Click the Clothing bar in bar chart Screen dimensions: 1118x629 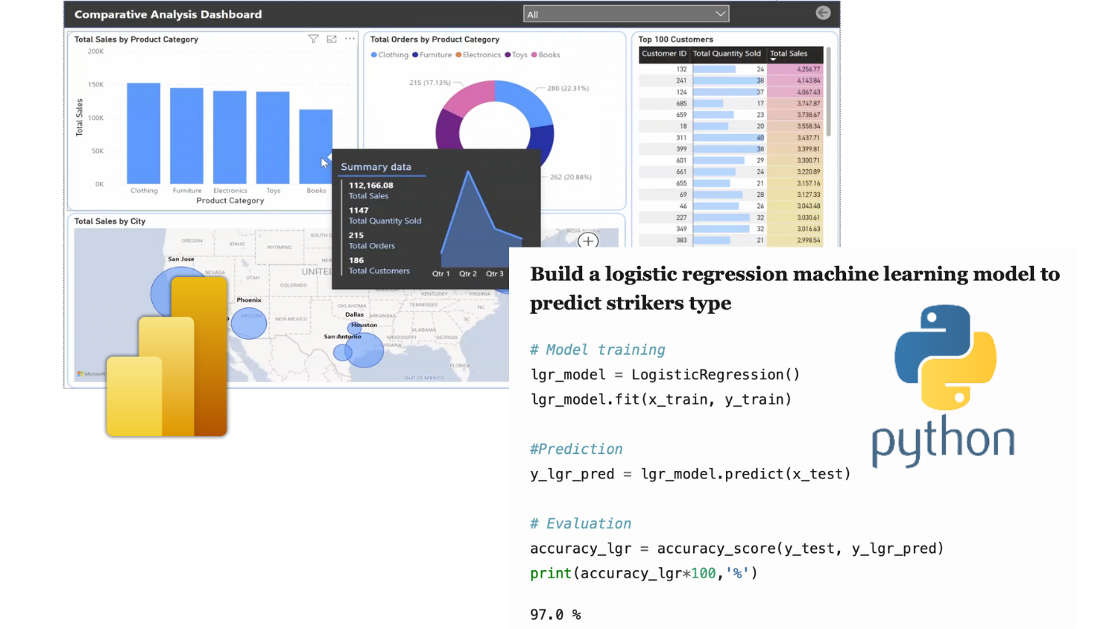[x=144, y=133]
